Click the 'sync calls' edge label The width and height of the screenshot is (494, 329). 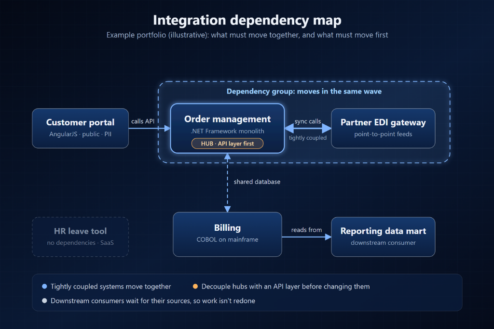pyautogui.click(x=308, y=121)
